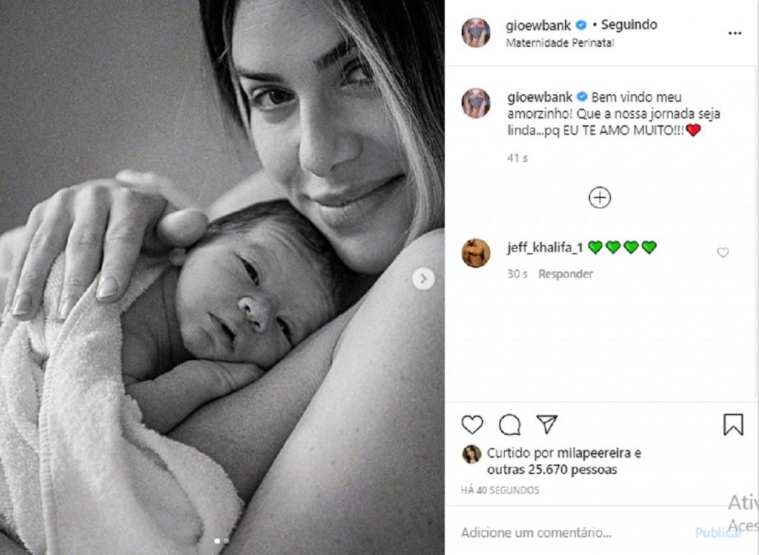
Task: Open gioewbank profile picture in header
Action: click(x=476, y=33)
